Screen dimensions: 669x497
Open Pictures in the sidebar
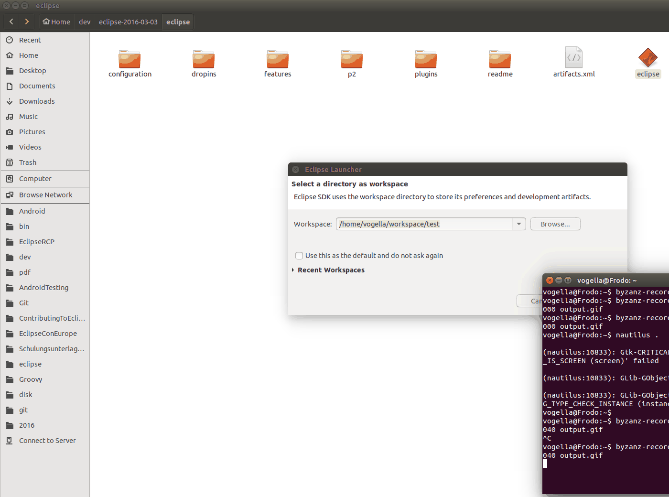pos(45,132)
